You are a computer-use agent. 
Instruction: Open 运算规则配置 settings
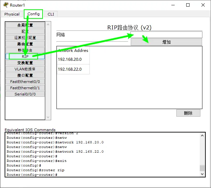pos(25,38)
